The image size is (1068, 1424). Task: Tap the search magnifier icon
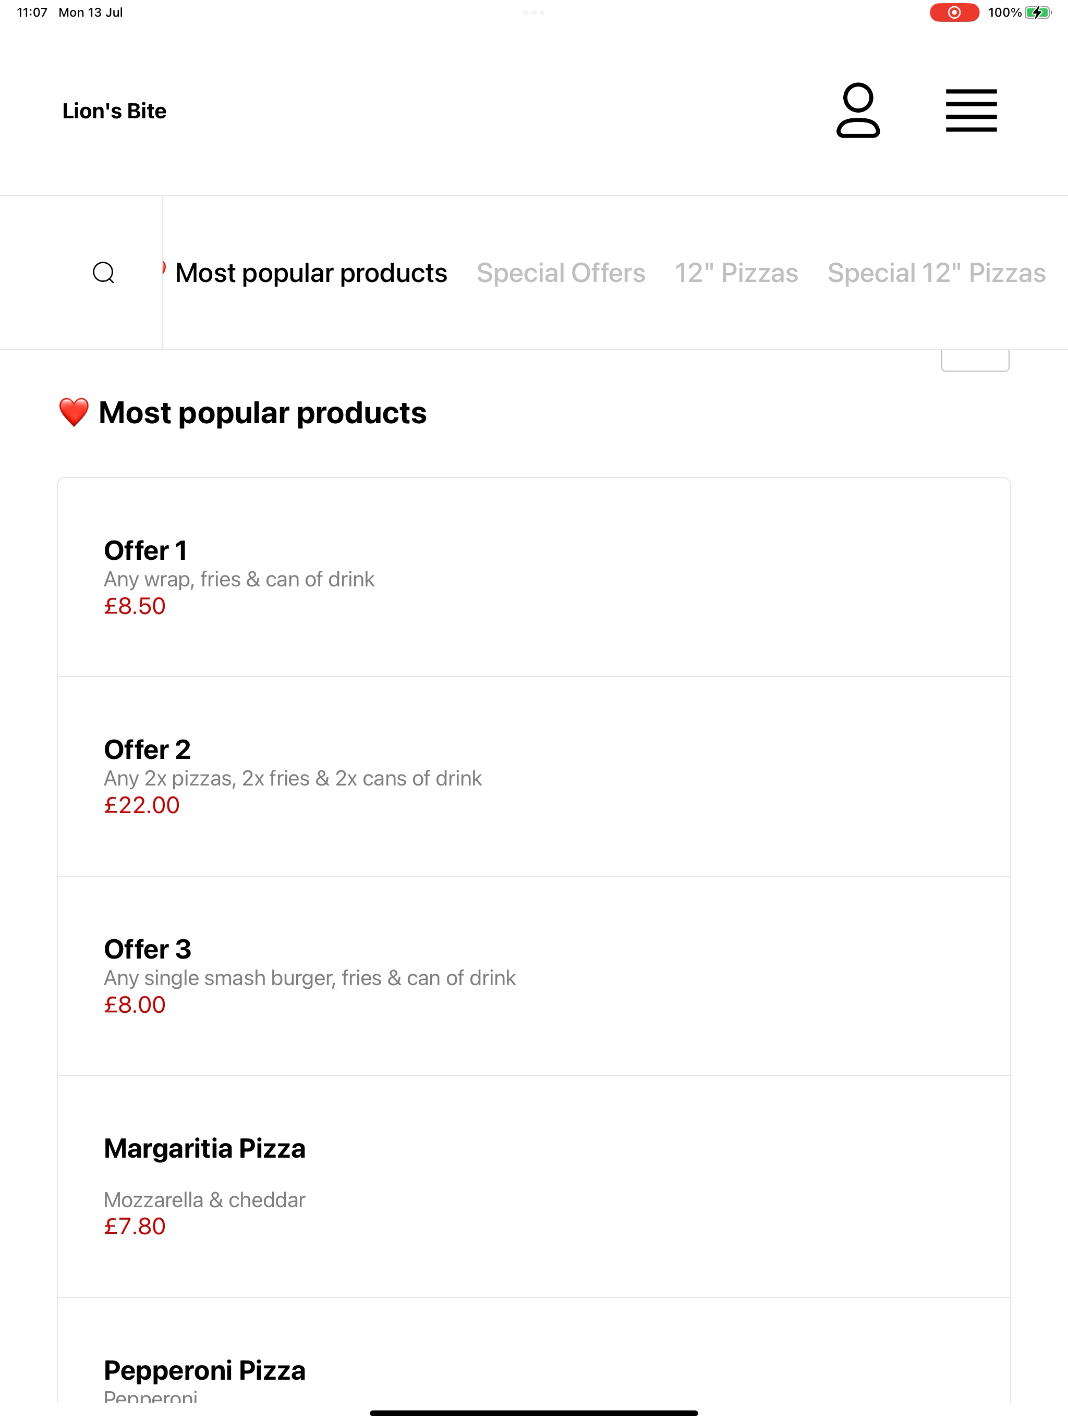[104, 273]
